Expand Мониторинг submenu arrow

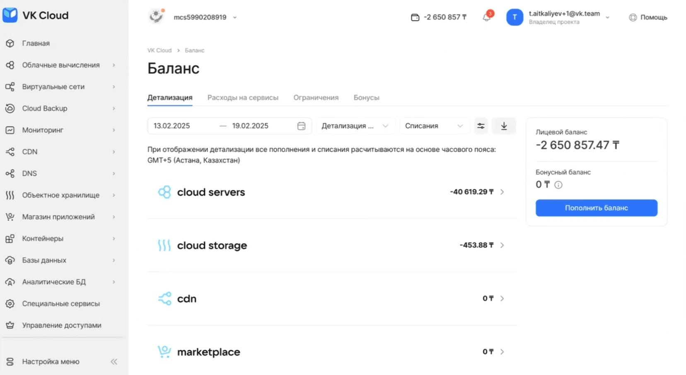click(x=114, y=130)
